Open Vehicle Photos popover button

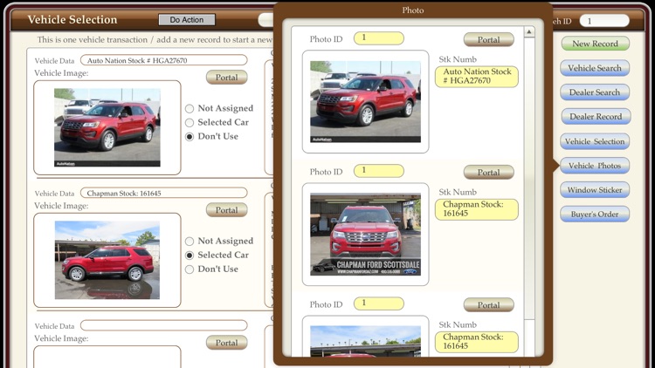click(595, 166)
